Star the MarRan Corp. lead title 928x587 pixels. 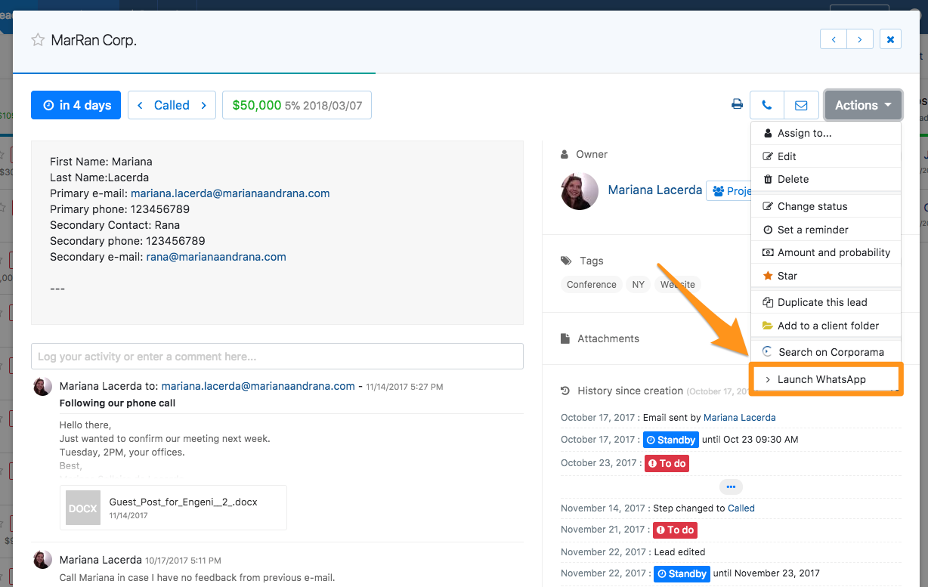coord(38,40)
